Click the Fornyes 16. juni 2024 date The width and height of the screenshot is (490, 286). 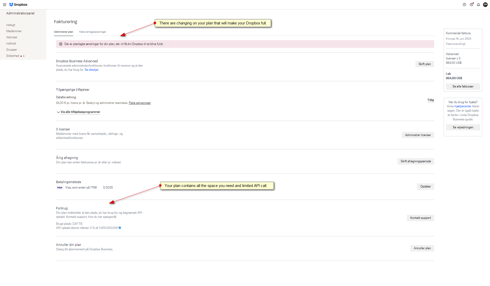coord(459,39)
